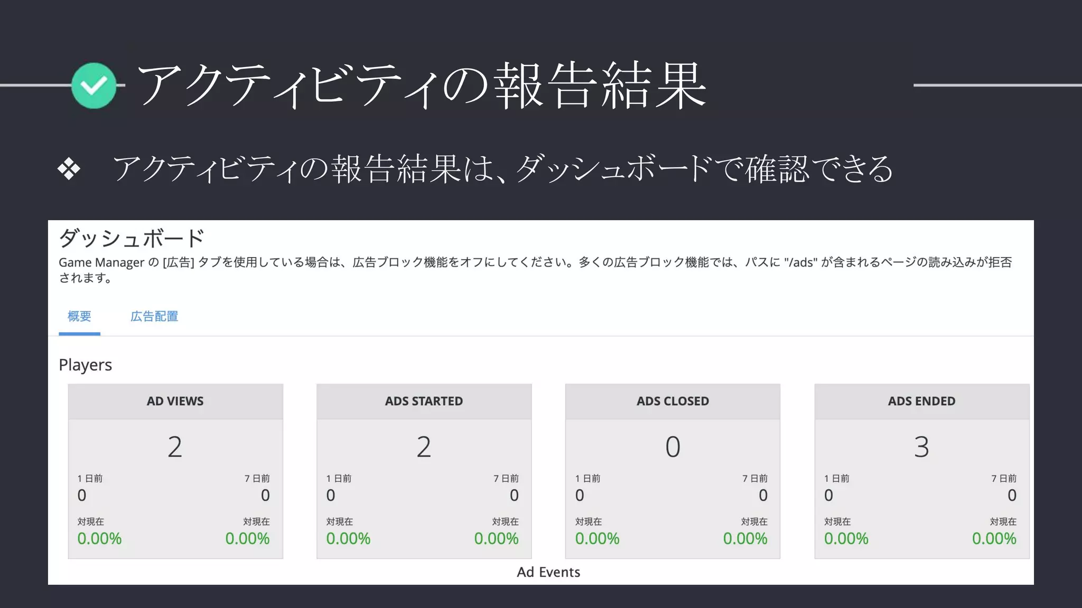Click the ADS STARTED total value 2

point(424,447)
